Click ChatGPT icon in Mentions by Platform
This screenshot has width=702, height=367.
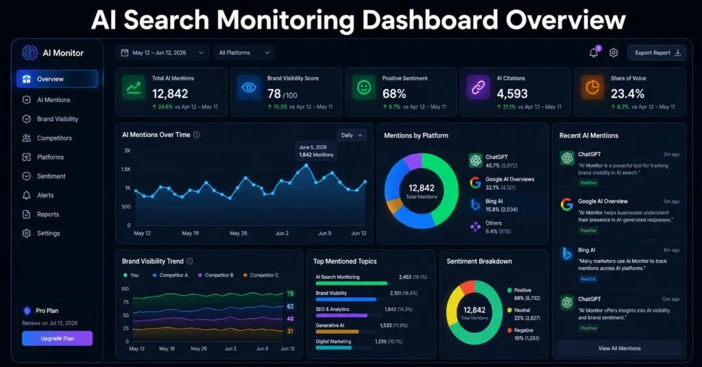pos(476,160)
